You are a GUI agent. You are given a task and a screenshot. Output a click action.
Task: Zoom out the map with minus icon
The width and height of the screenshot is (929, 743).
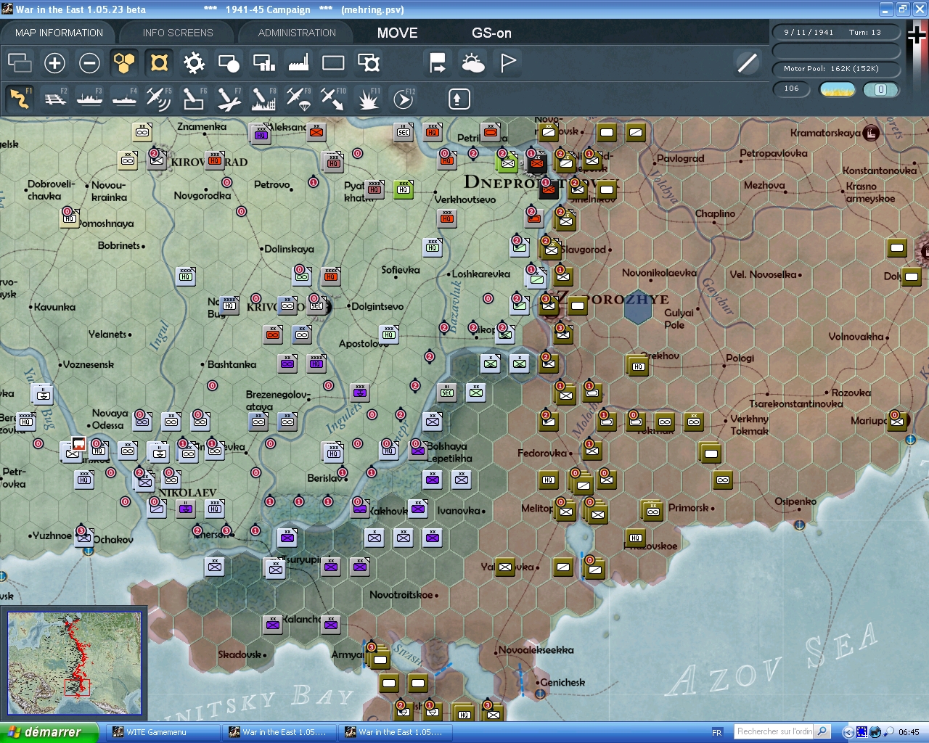tap(89, 63)
